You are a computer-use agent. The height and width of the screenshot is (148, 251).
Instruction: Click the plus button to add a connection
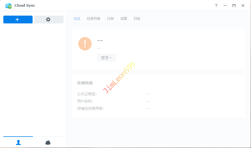pos(18,20)
